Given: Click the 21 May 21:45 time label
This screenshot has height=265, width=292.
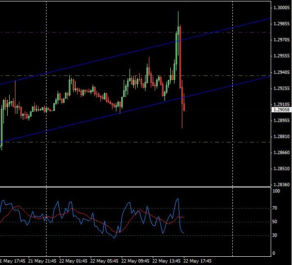Looking at the screenshot, I should (x=42, y=261).
